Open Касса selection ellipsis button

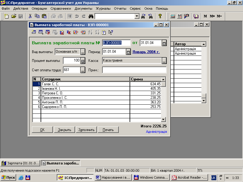(164, 61)
